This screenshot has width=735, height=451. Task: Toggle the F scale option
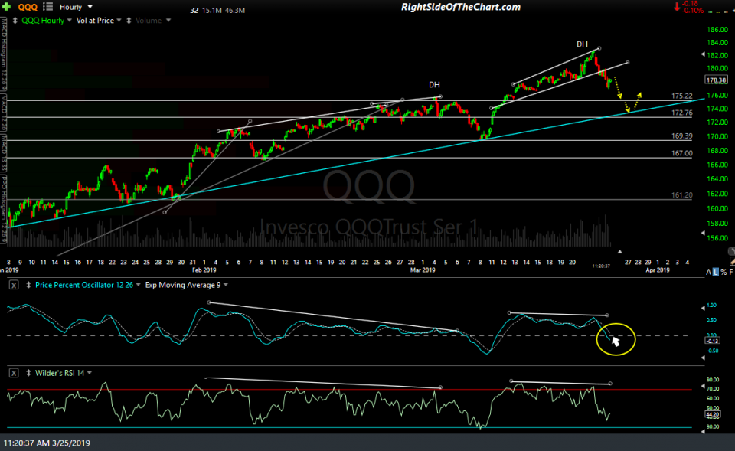733,270
